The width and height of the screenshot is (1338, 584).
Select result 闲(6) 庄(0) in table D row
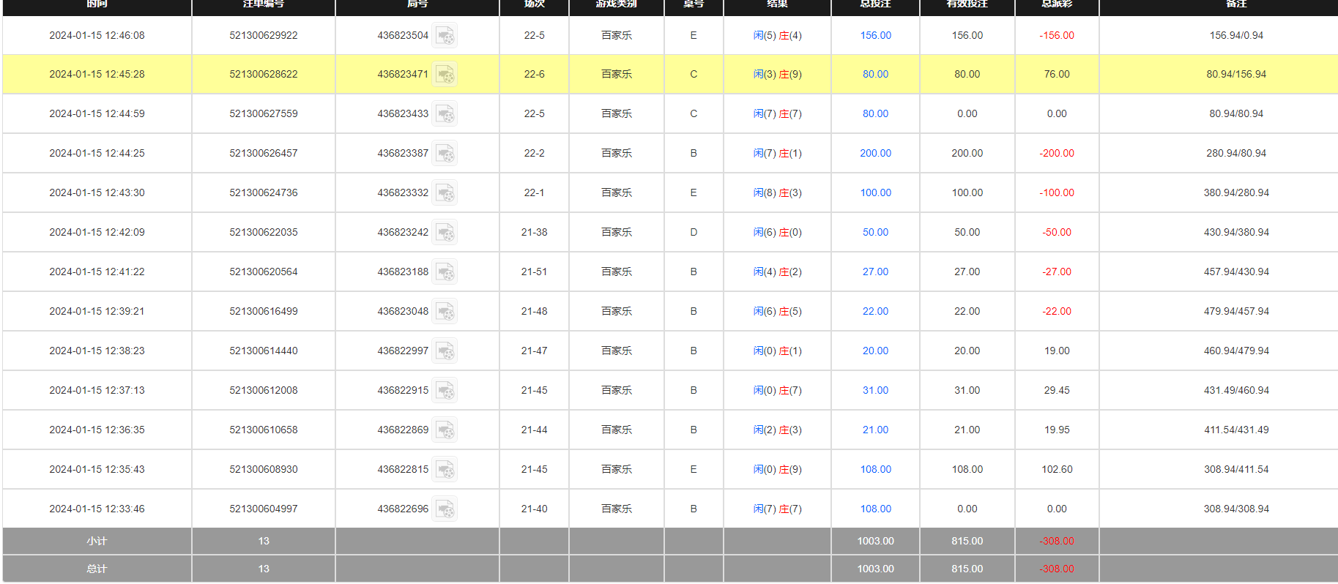[x=777, y=232]
